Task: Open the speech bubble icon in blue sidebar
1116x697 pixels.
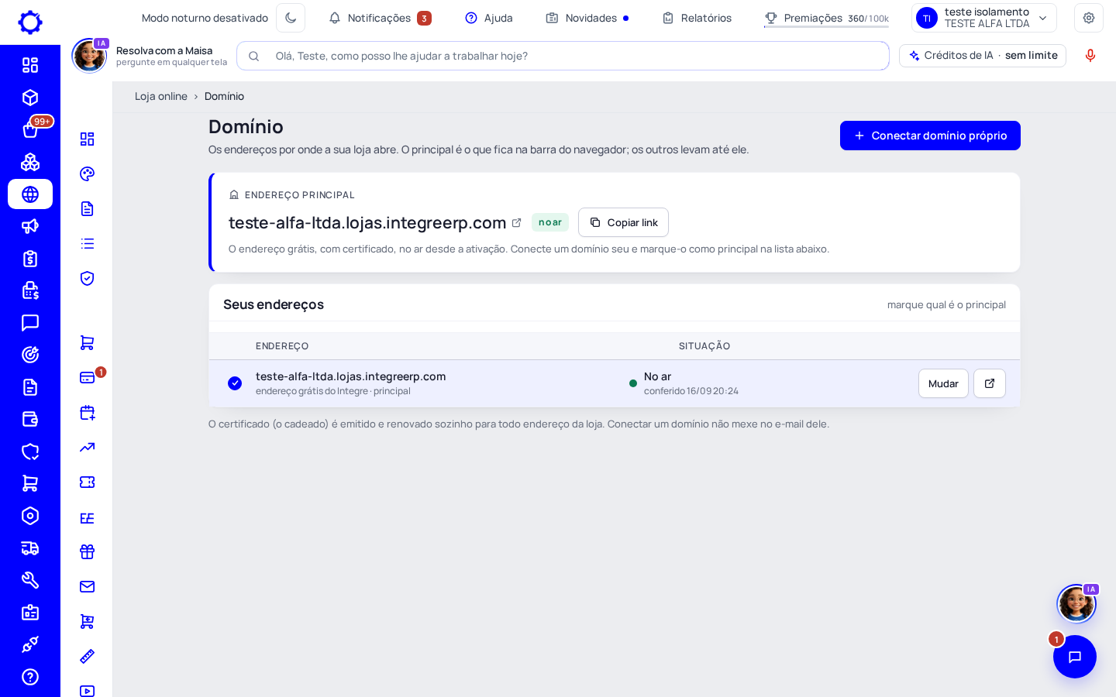Action: pos(30,323)
